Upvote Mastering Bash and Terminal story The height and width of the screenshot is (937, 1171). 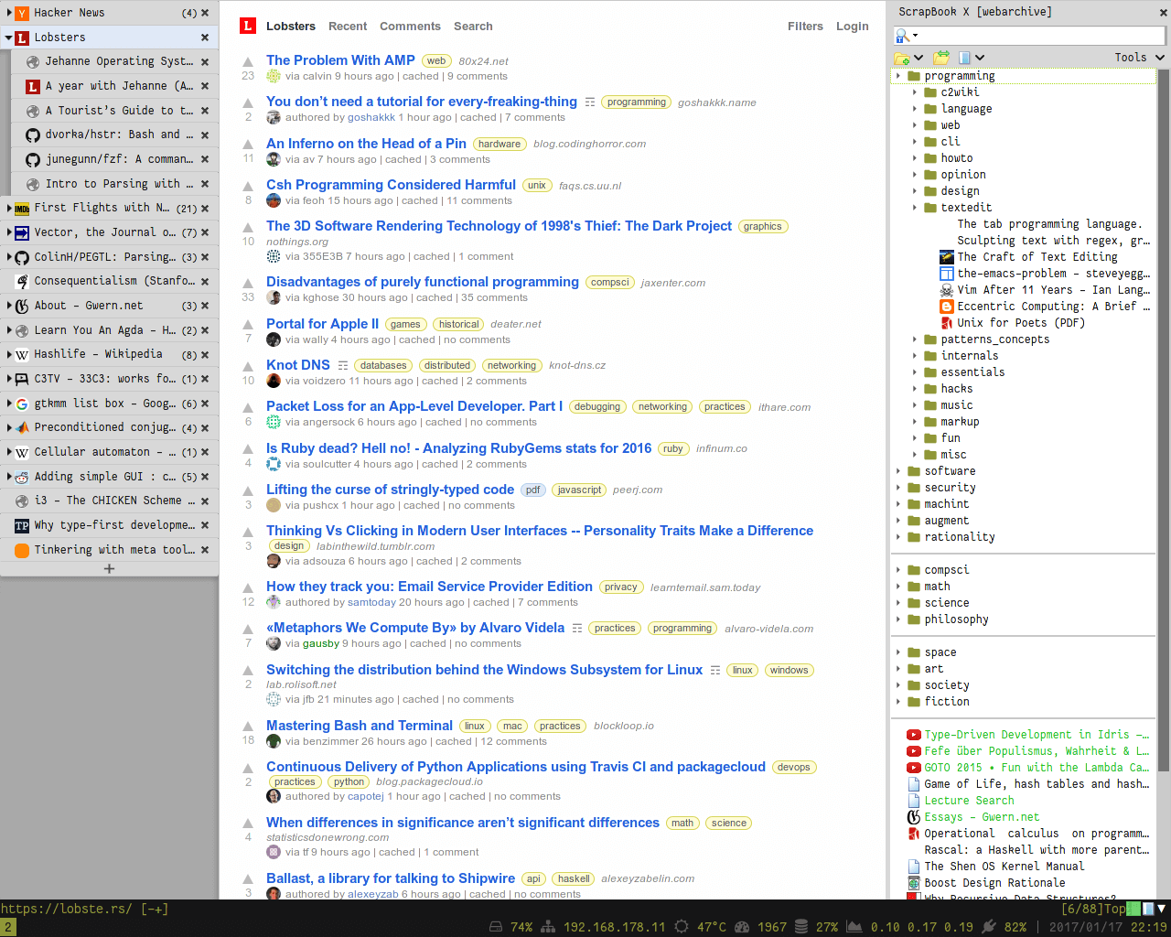click(248, 727)
